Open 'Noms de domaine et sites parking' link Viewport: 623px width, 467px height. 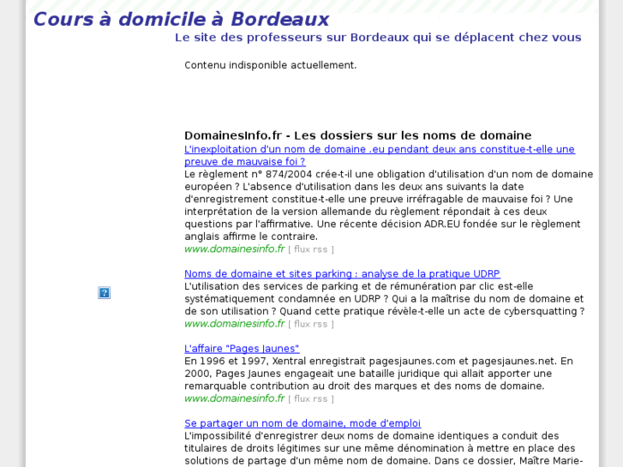click(x=342, y=274)
